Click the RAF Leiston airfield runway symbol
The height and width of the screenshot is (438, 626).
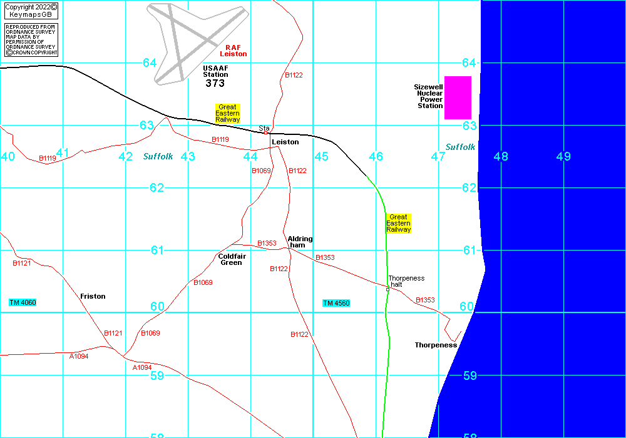(x=188, y=41)
